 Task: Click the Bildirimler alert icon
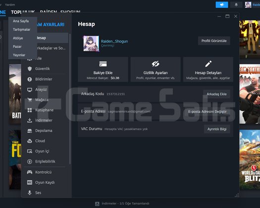tap(30, 79)
